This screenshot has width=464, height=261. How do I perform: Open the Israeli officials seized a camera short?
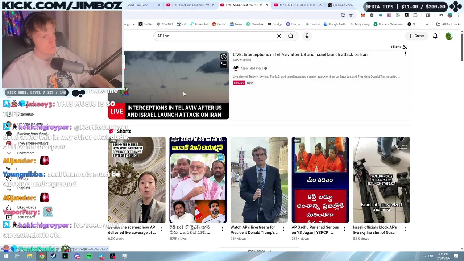click(381, 180)
